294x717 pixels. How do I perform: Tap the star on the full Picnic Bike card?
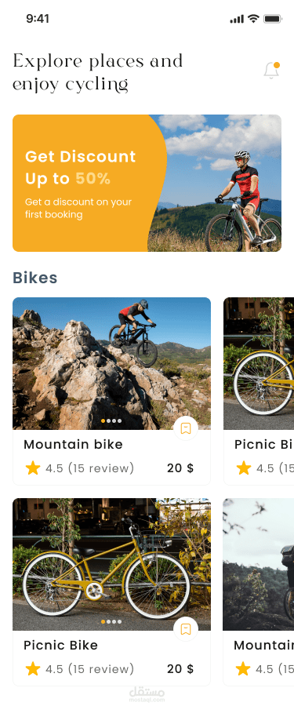[33, 669]
